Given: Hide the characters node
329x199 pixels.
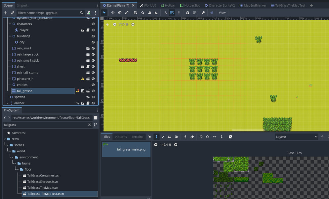Looking at the screenshot, I should (x=93, y=24).
